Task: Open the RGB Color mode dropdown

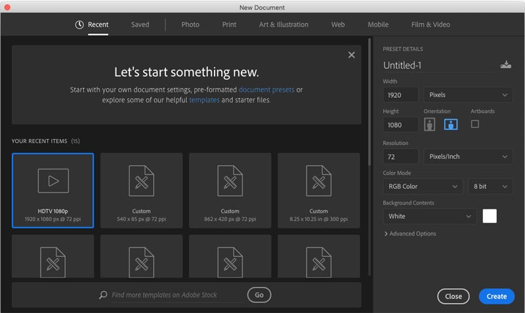Action: 423,186
